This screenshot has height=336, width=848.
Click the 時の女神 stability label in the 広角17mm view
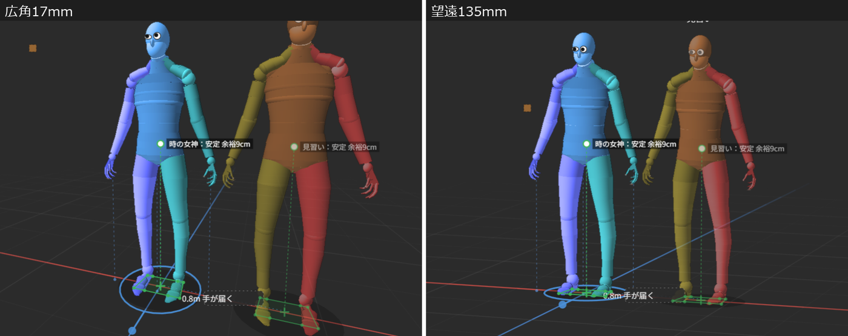pyautogui.click(x=209, y=144)
